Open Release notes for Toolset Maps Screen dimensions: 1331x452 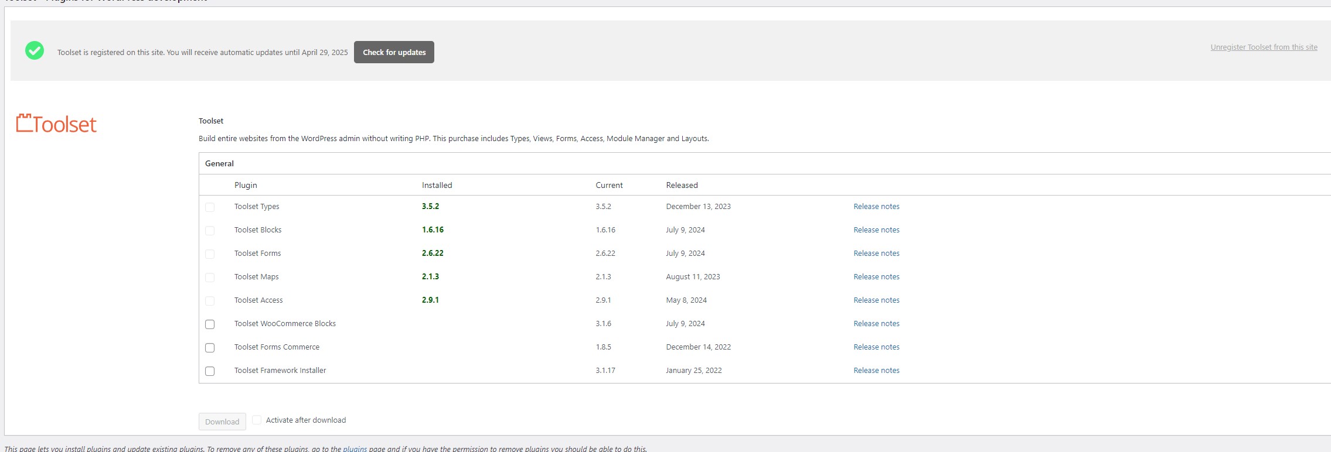click(876, 277)
